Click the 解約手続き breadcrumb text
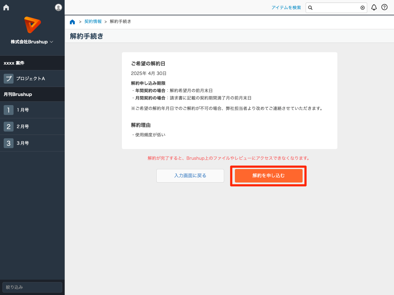Screen dimensions: 394x295 (x=120, y=22)
